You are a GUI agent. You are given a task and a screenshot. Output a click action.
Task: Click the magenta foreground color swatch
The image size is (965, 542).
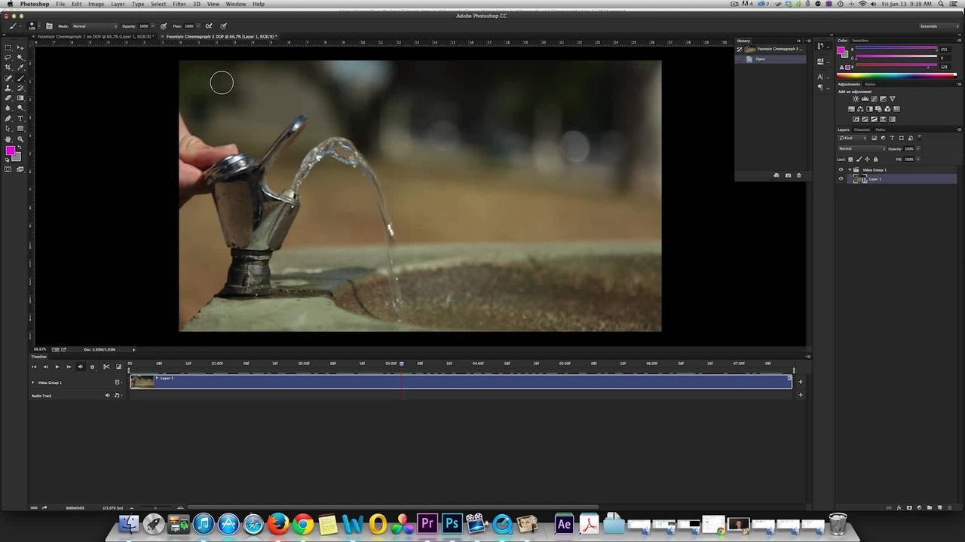[10, 151]
